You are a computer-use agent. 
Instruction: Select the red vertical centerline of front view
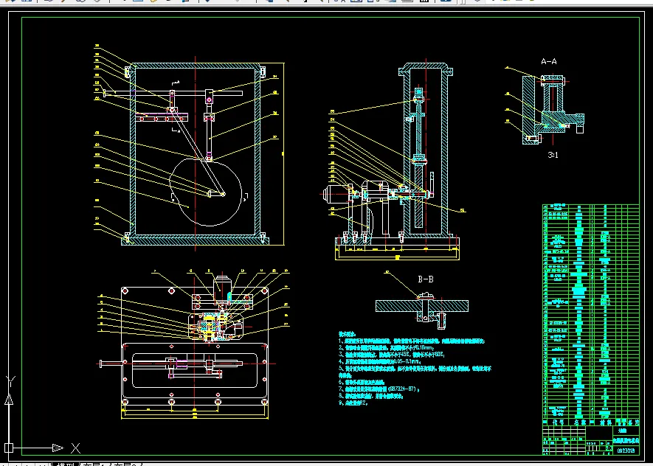(196, 153)
